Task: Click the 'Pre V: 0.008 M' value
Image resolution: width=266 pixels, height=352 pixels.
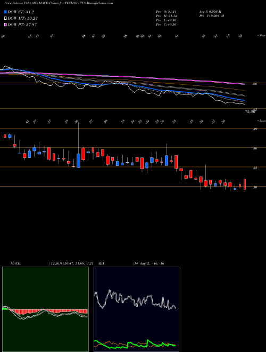Action: pos(212,16)
